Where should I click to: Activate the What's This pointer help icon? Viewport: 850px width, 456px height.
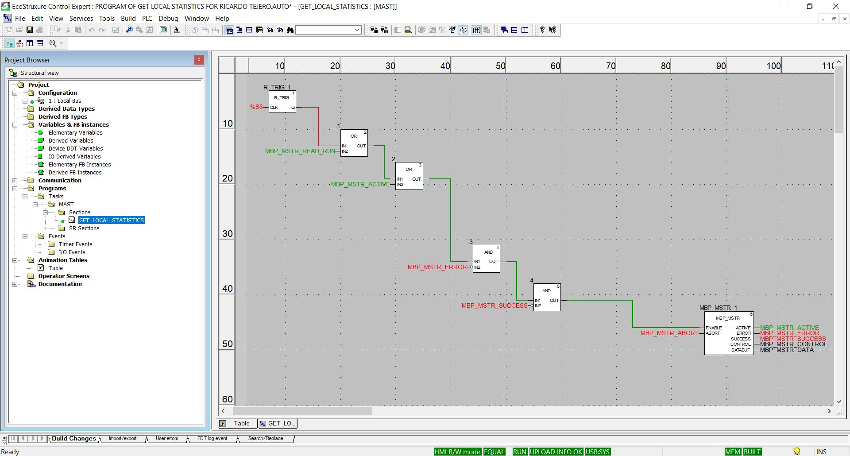point(552,30)
